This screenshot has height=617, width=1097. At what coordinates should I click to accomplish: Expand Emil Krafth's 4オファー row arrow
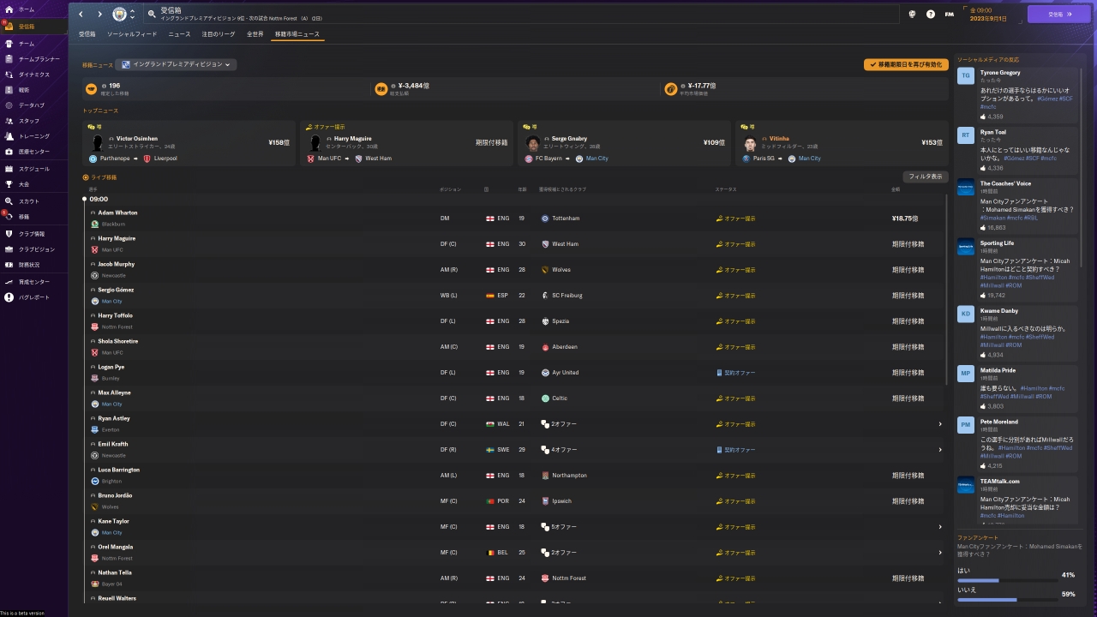(939, 450)
